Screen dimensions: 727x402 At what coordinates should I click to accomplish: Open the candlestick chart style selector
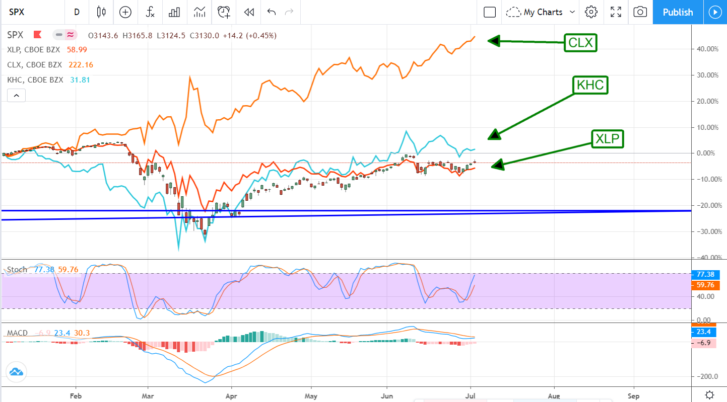pyautogui.click(x=102, y=12)
